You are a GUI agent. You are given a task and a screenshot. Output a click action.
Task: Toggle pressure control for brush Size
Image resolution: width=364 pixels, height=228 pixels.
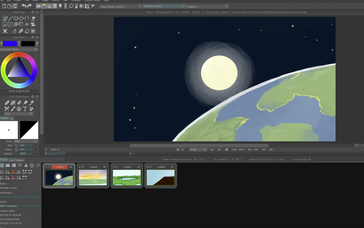tap(16, 145)
